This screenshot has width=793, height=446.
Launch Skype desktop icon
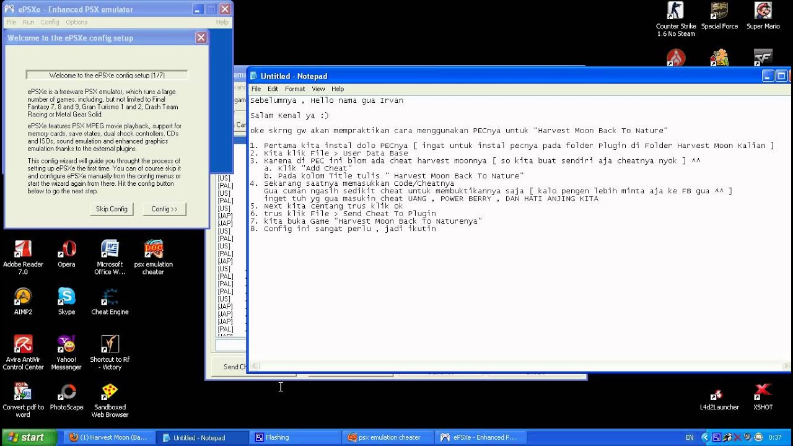[x=66, y=302]
